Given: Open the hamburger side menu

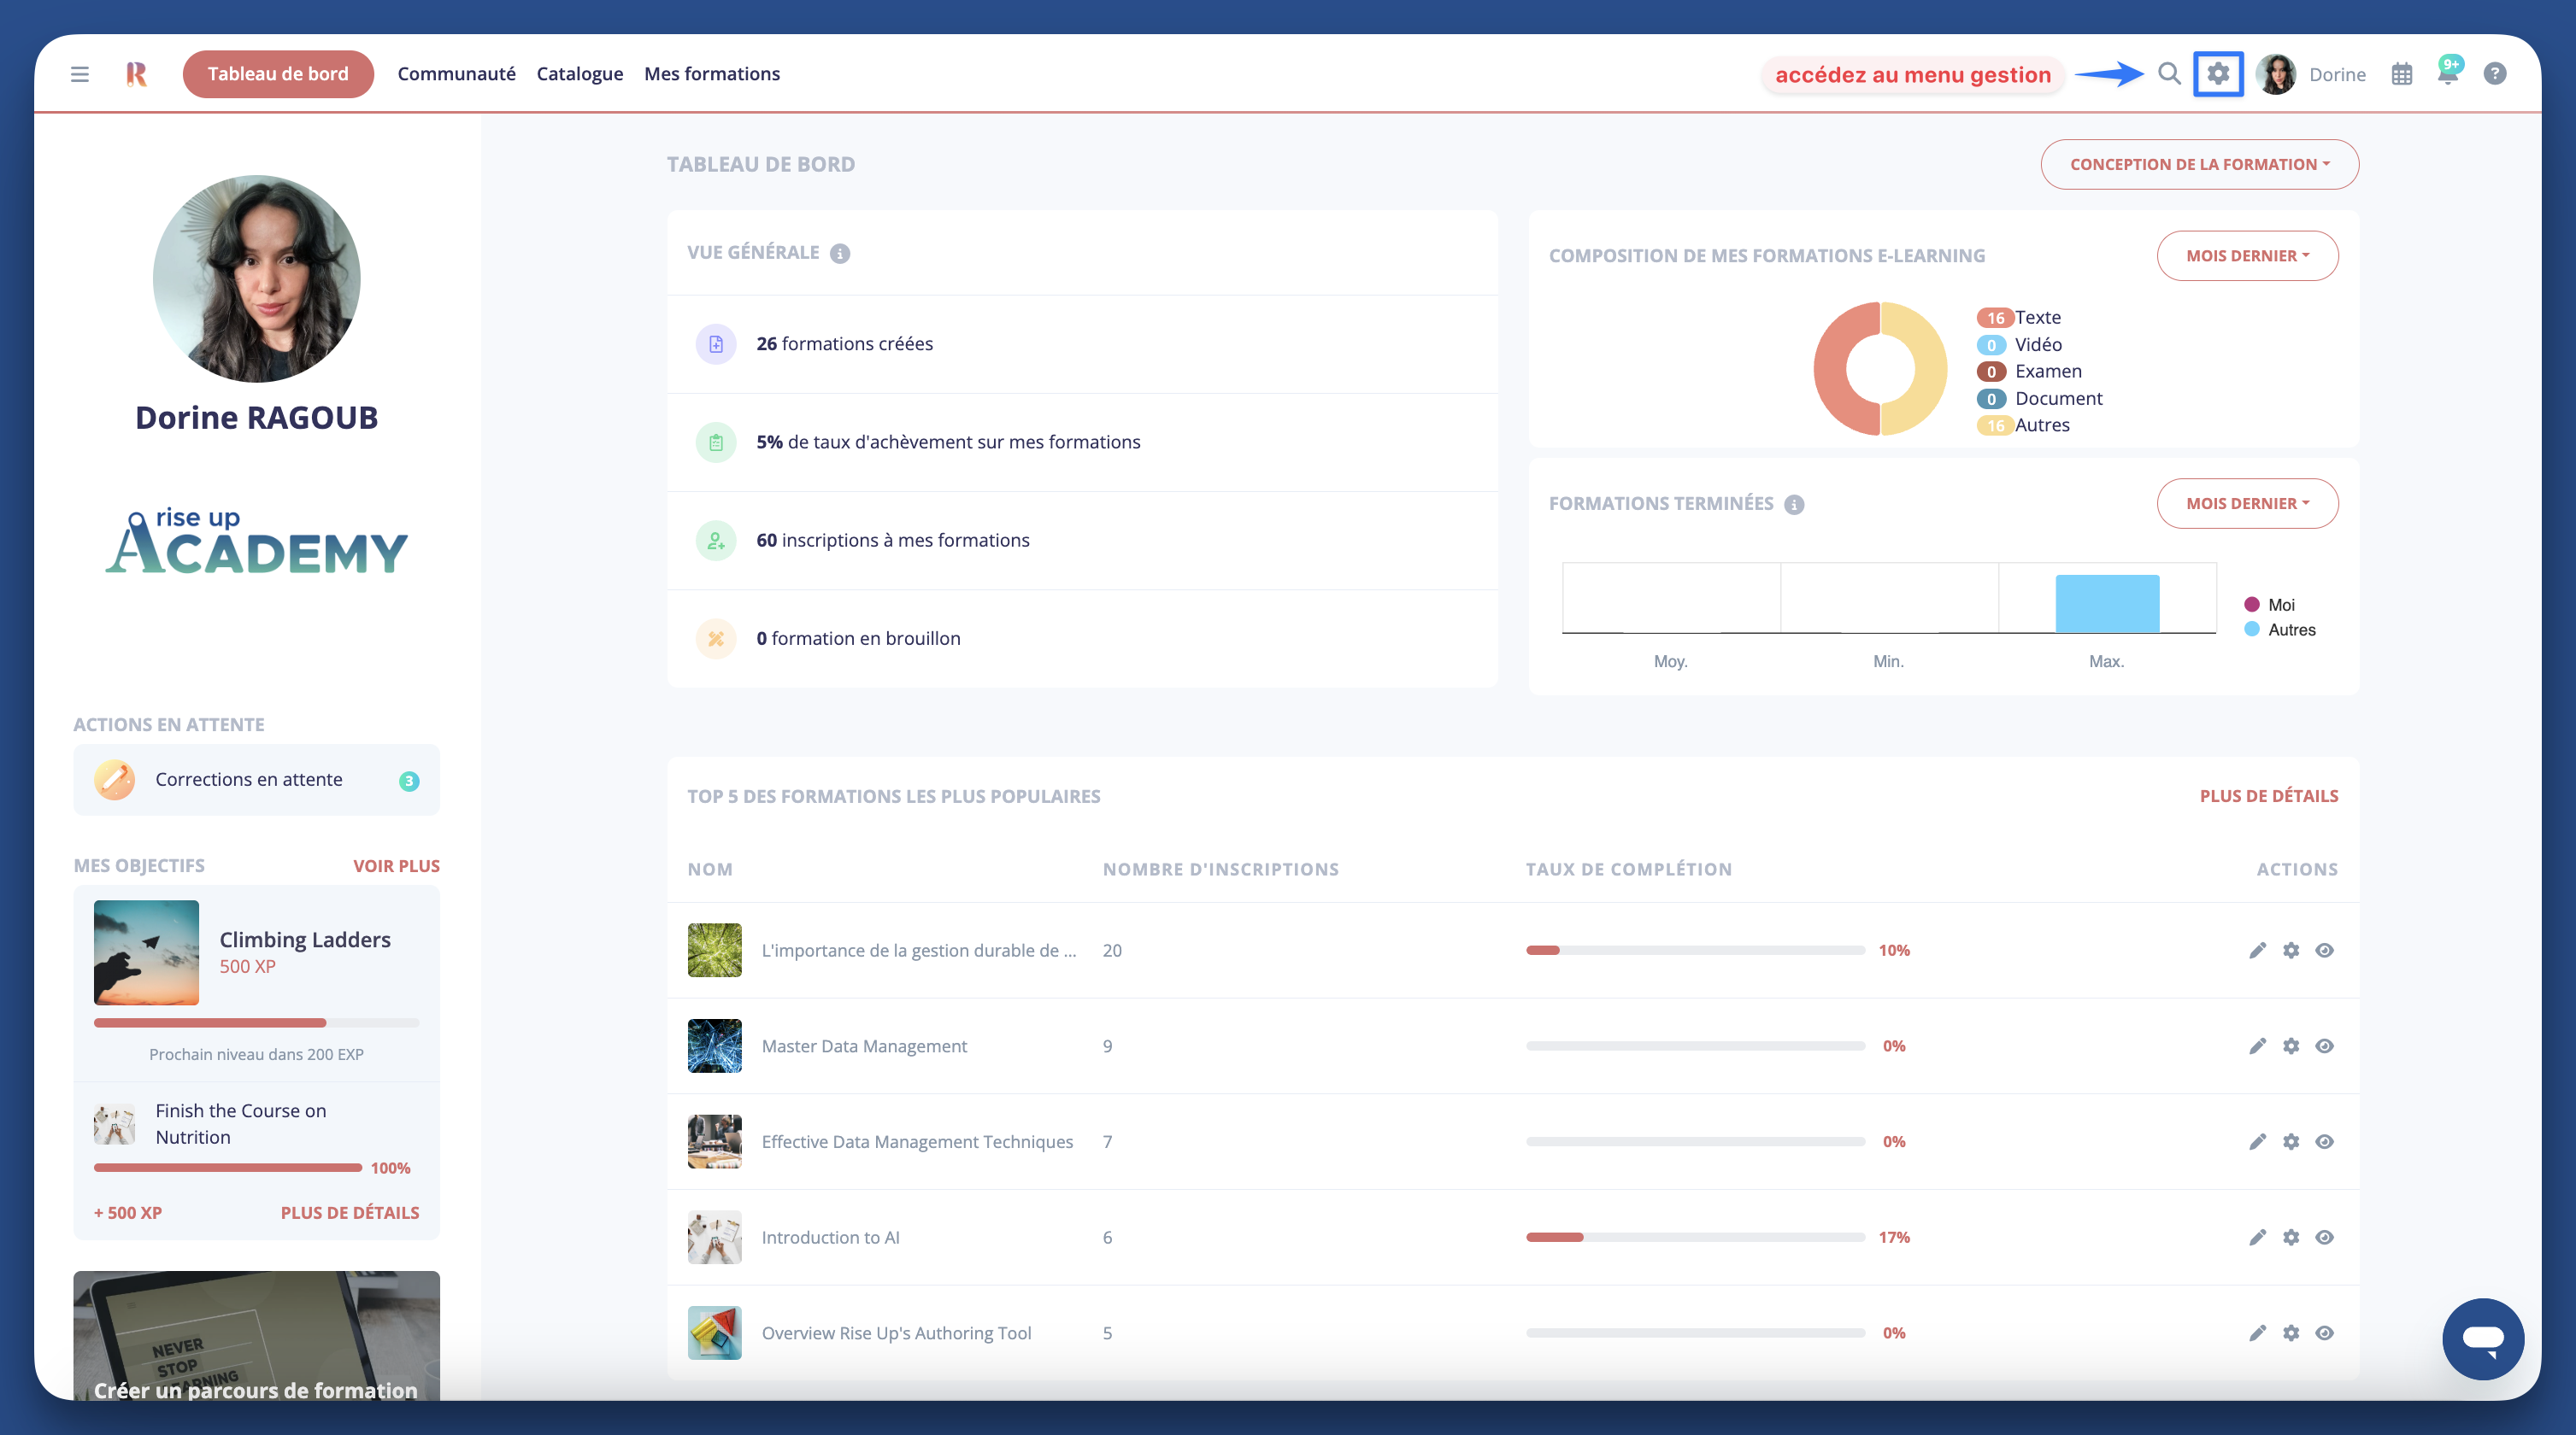Looking at the screenshot, I should (80, 74).
